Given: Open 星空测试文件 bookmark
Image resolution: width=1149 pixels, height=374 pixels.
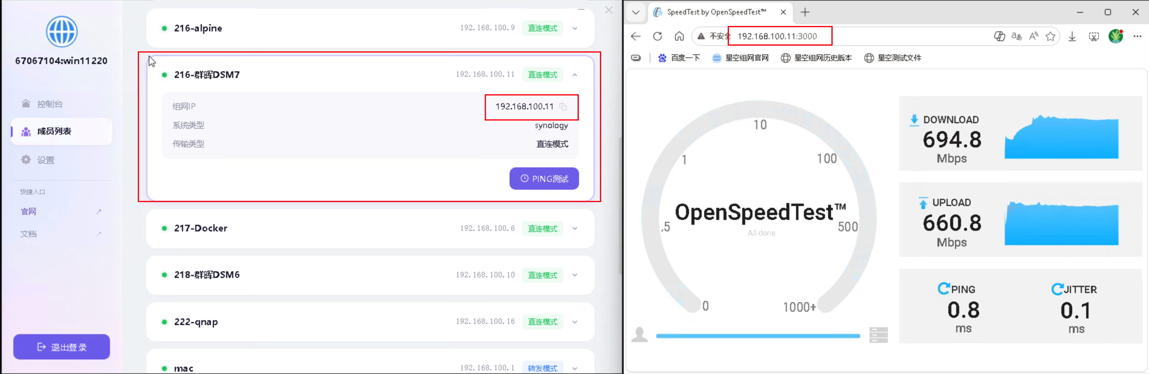Looking at the screenshot, I should pyautogui.click(x=892, y=58).
